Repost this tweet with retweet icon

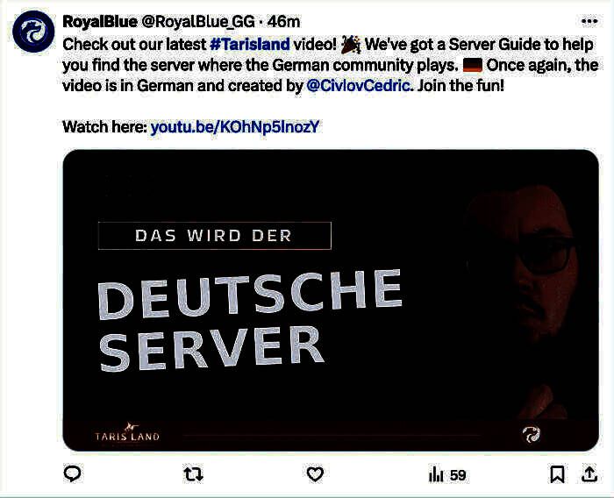[x=194, y=474]
